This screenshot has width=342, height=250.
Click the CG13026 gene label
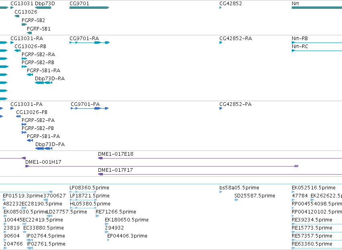[x=26, y=12]
